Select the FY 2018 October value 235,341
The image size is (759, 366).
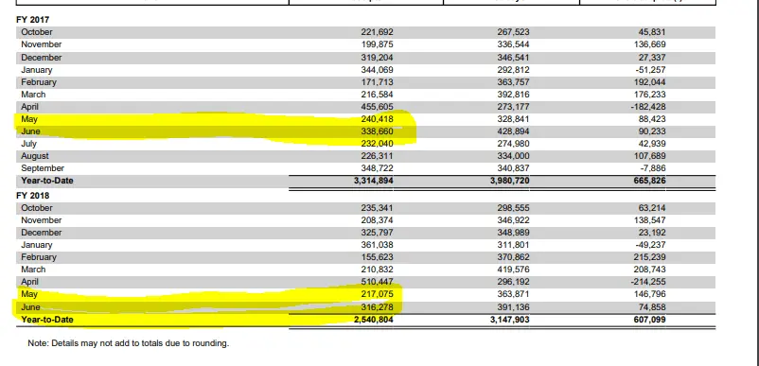[377, 208]
